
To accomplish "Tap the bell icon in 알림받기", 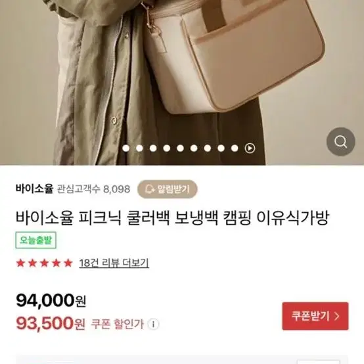I will click(150, 189).
